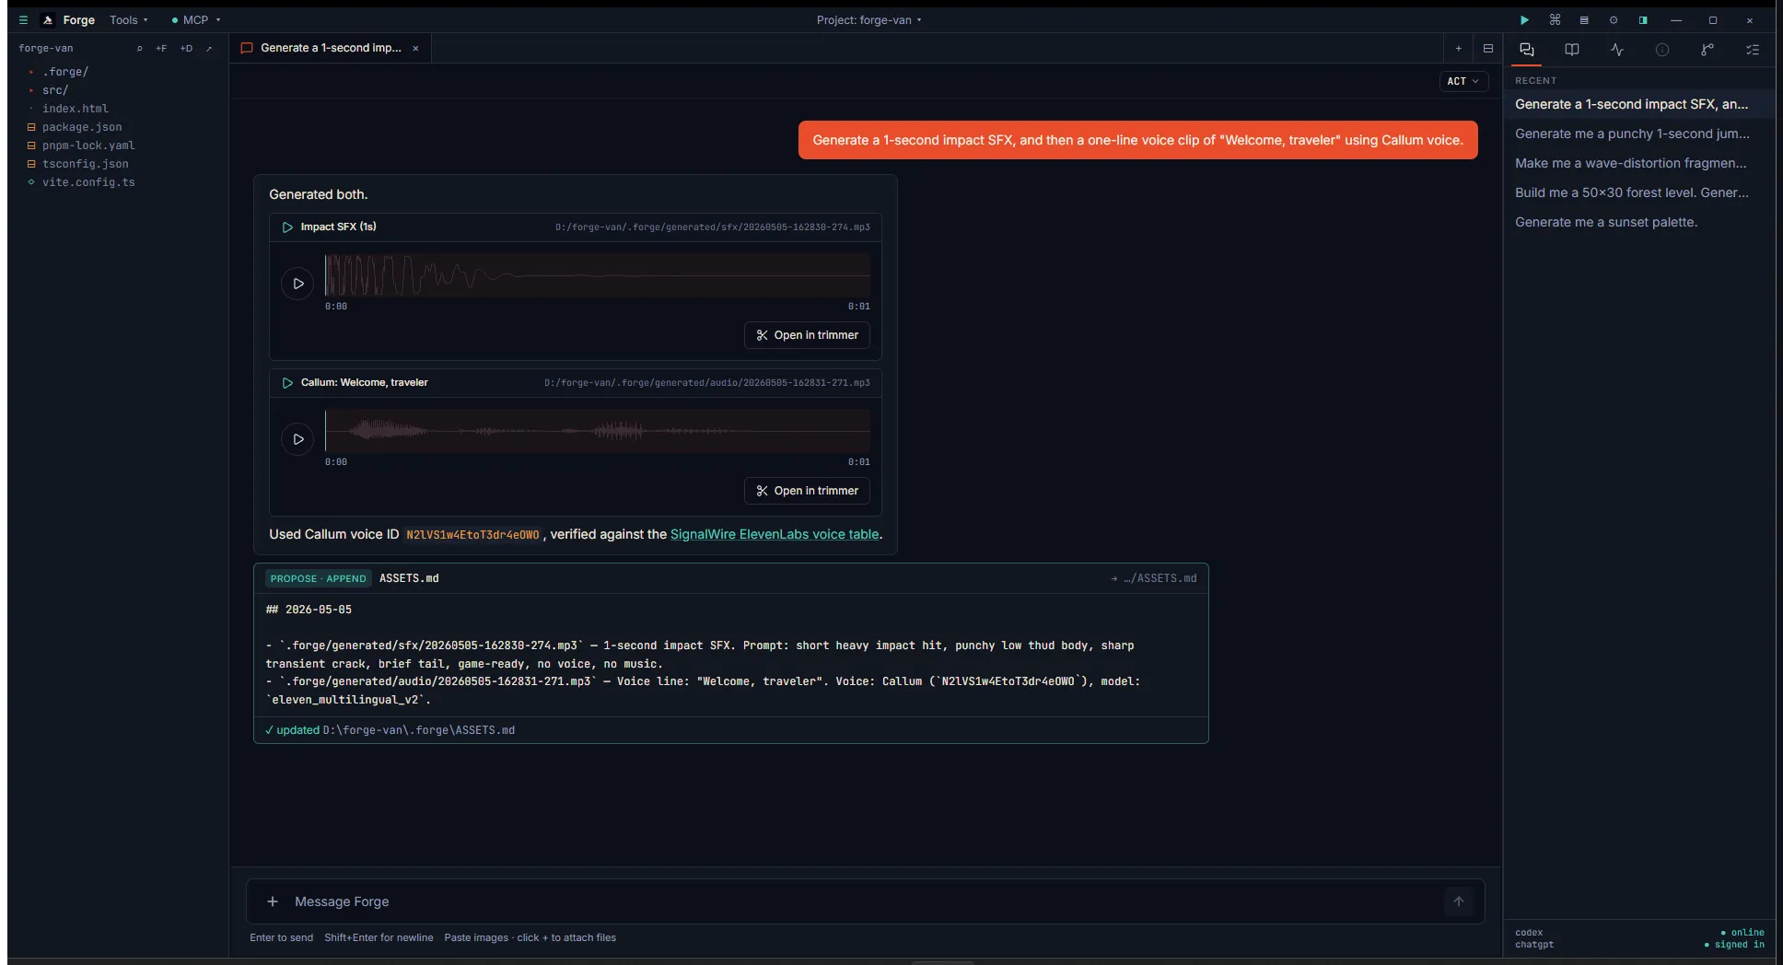
Task: Open recent chat 'Generate me a sunset palette.'
Action: [x=1639, y=222]
